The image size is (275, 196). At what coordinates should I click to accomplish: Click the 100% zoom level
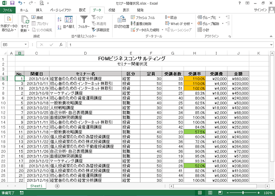pyautogui.click(x=268, y=193)
